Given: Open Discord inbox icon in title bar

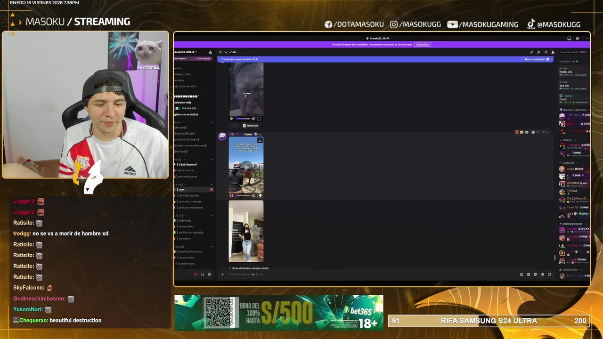Looking at the screenshot, I should click(x=569, y=39).
